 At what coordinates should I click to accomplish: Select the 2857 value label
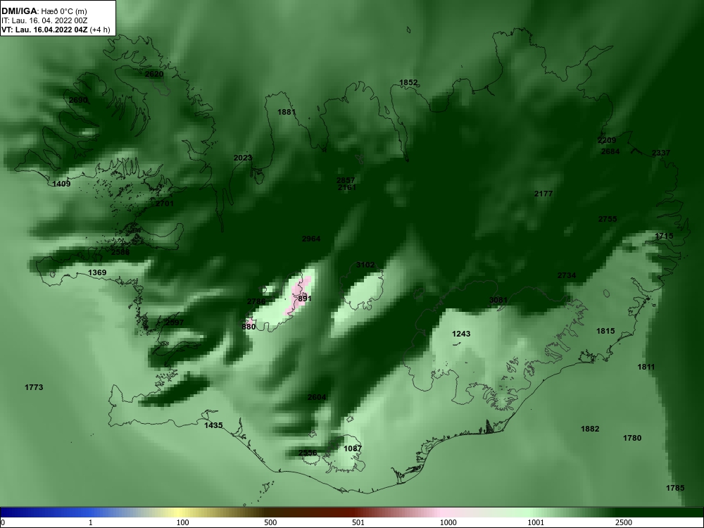tap(346, 180)
